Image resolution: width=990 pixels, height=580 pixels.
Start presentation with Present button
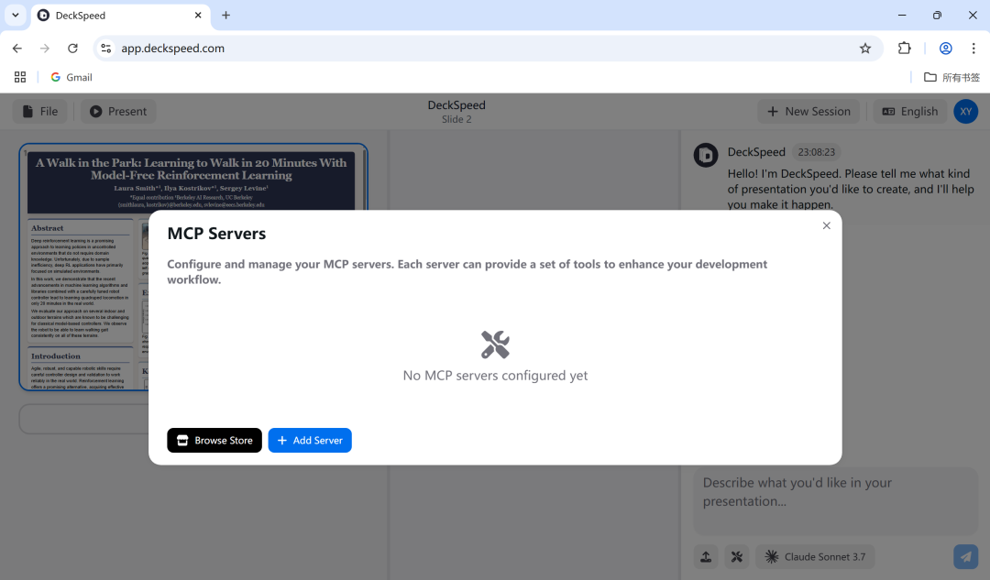click(x=118, y=112)
